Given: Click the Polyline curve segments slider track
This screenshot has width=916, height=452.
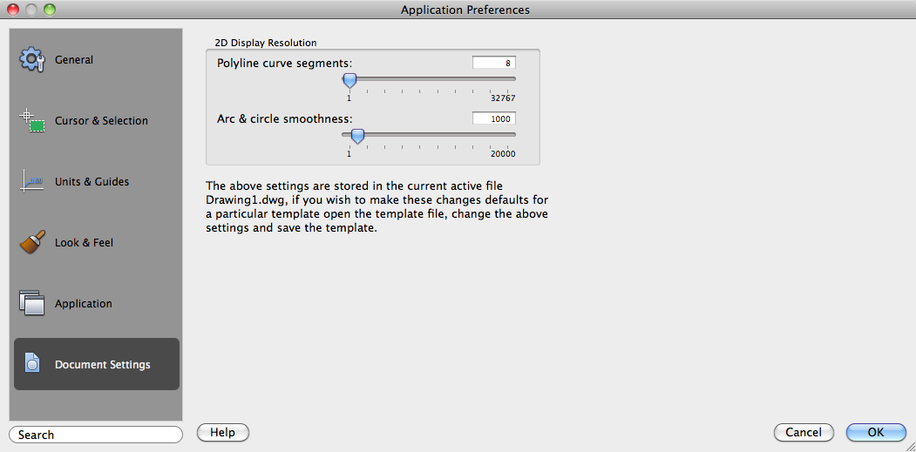Looking at the screenshot, I should pos(436,78).
